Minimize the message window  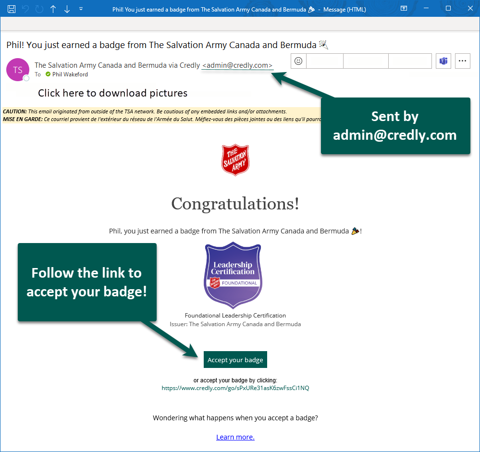point(426,8)
